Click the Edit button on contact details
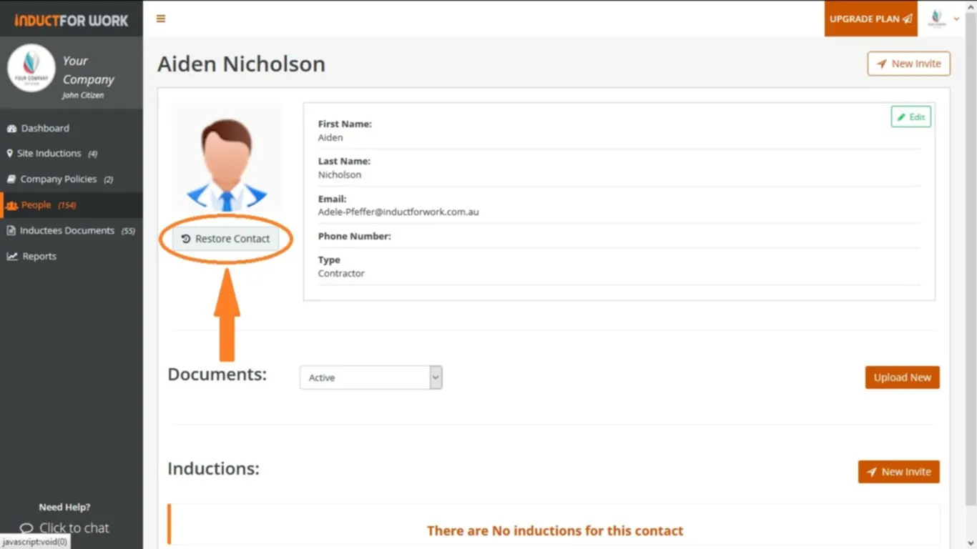Viewport: 977px width, 549px height. pyautogui.click(x=910, y=117)
